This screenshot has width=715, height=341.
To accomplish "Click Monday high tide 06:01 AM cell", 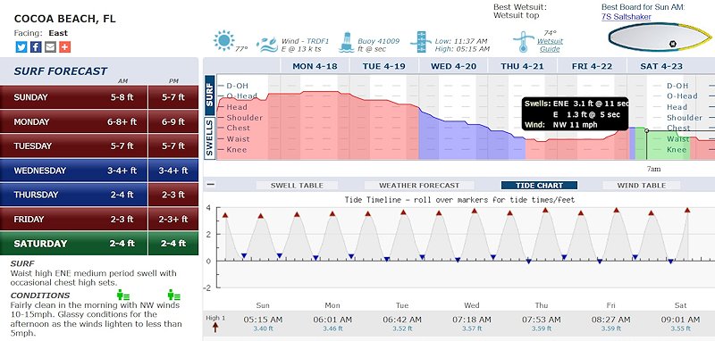I will [332, 323].
